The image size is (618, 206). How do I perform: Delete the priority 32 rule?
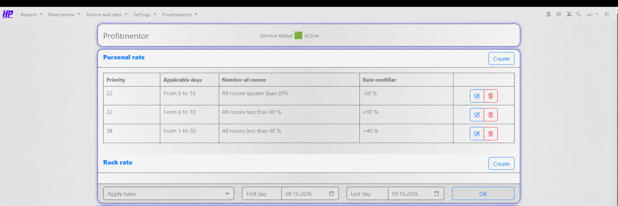[x=491, y=115]
